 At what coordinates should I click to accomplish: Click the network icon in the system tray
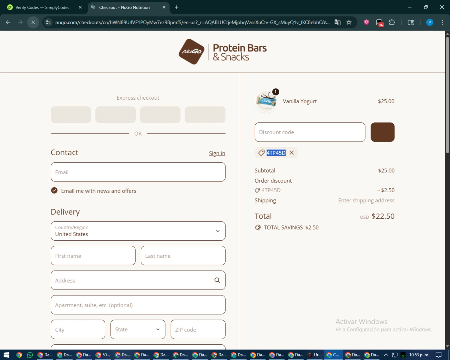(394, 355)
